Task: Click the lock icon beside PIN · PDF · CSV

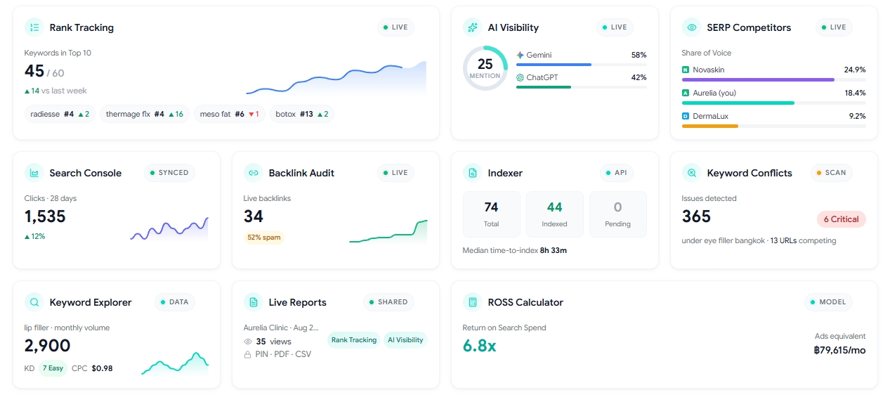Action: coord(247,354)
